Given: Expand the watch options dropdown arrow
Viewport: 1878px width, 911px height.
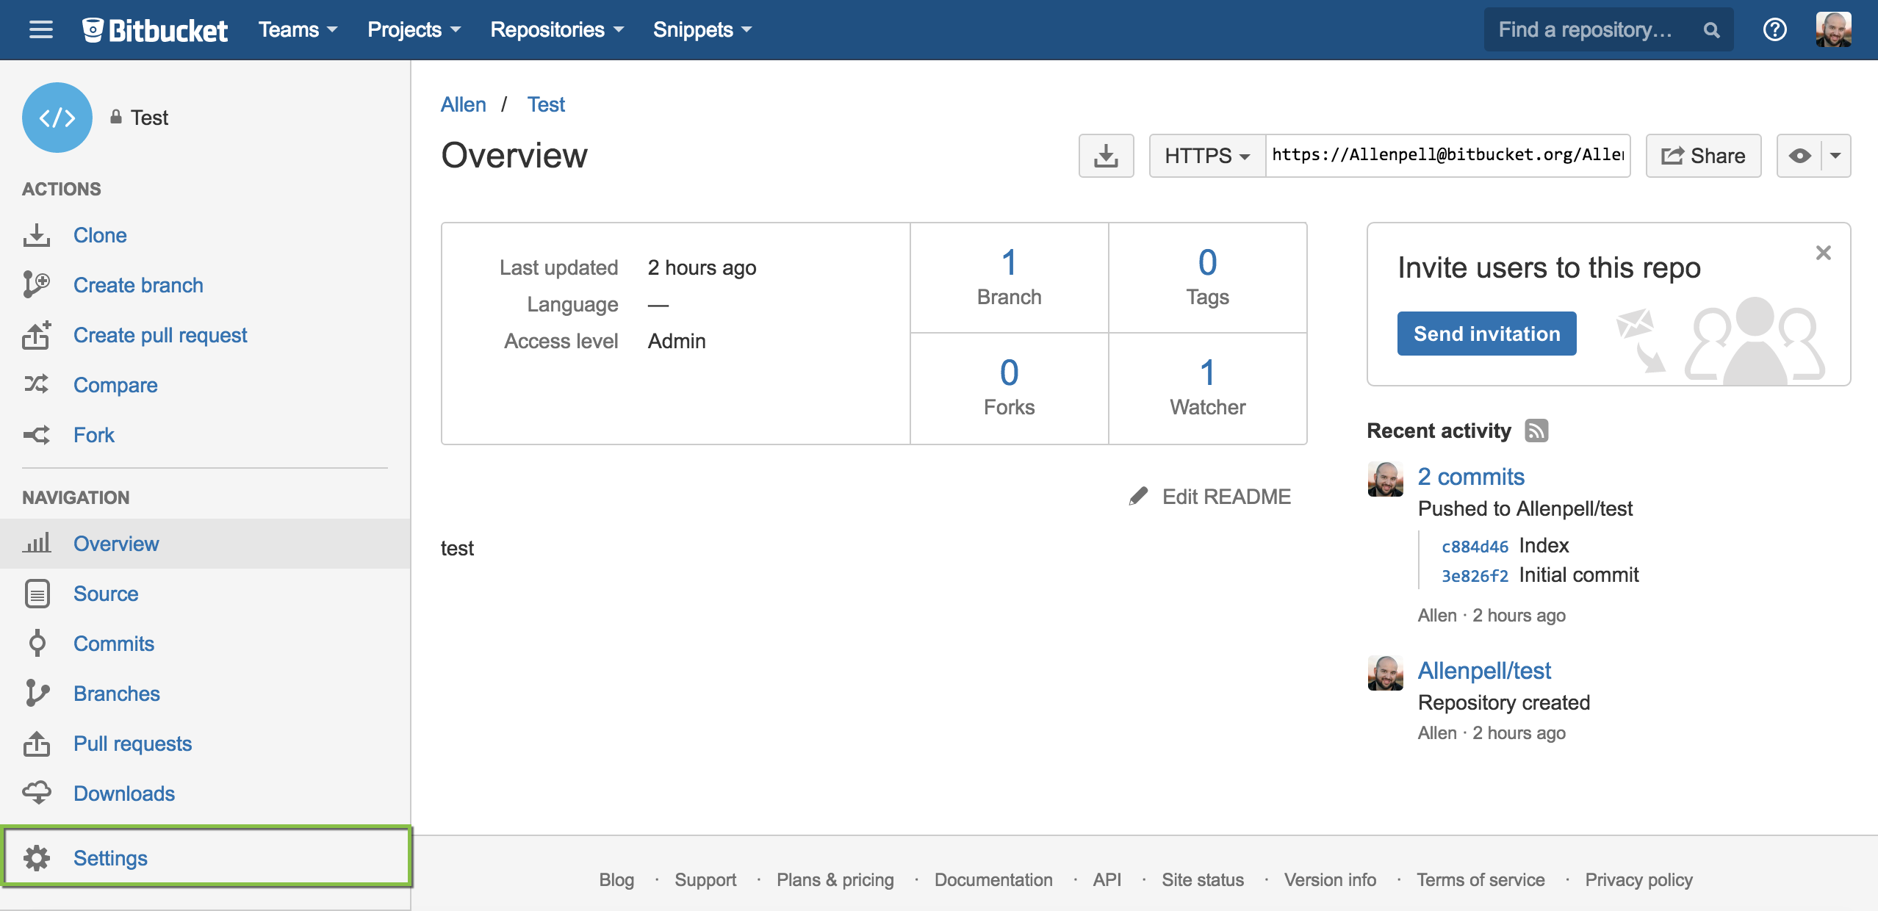Looking at the screenshot, I should [1835, 156].
